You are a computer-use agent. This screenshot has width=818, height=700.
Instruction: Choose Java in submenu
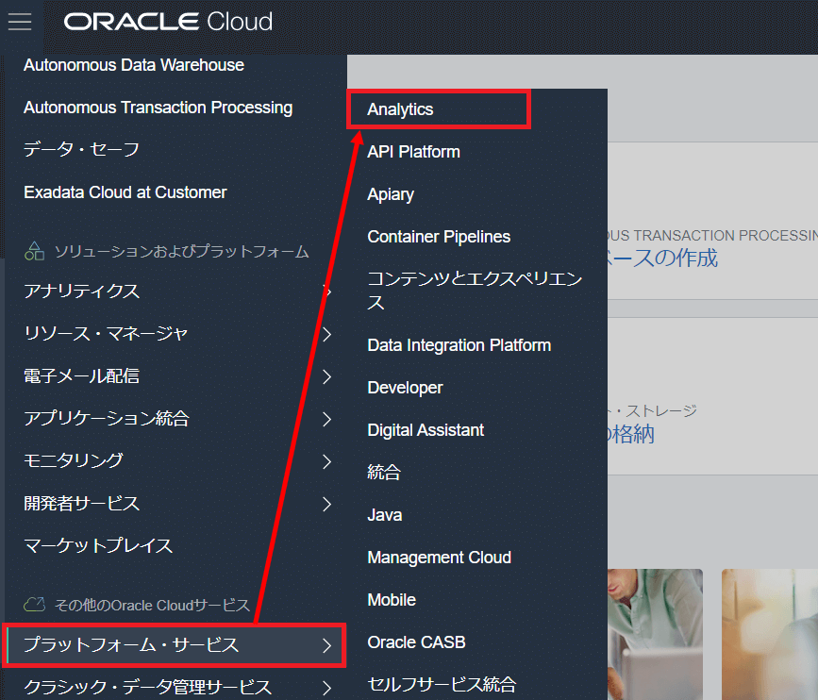pyautogui.click(x=385, y=515)
